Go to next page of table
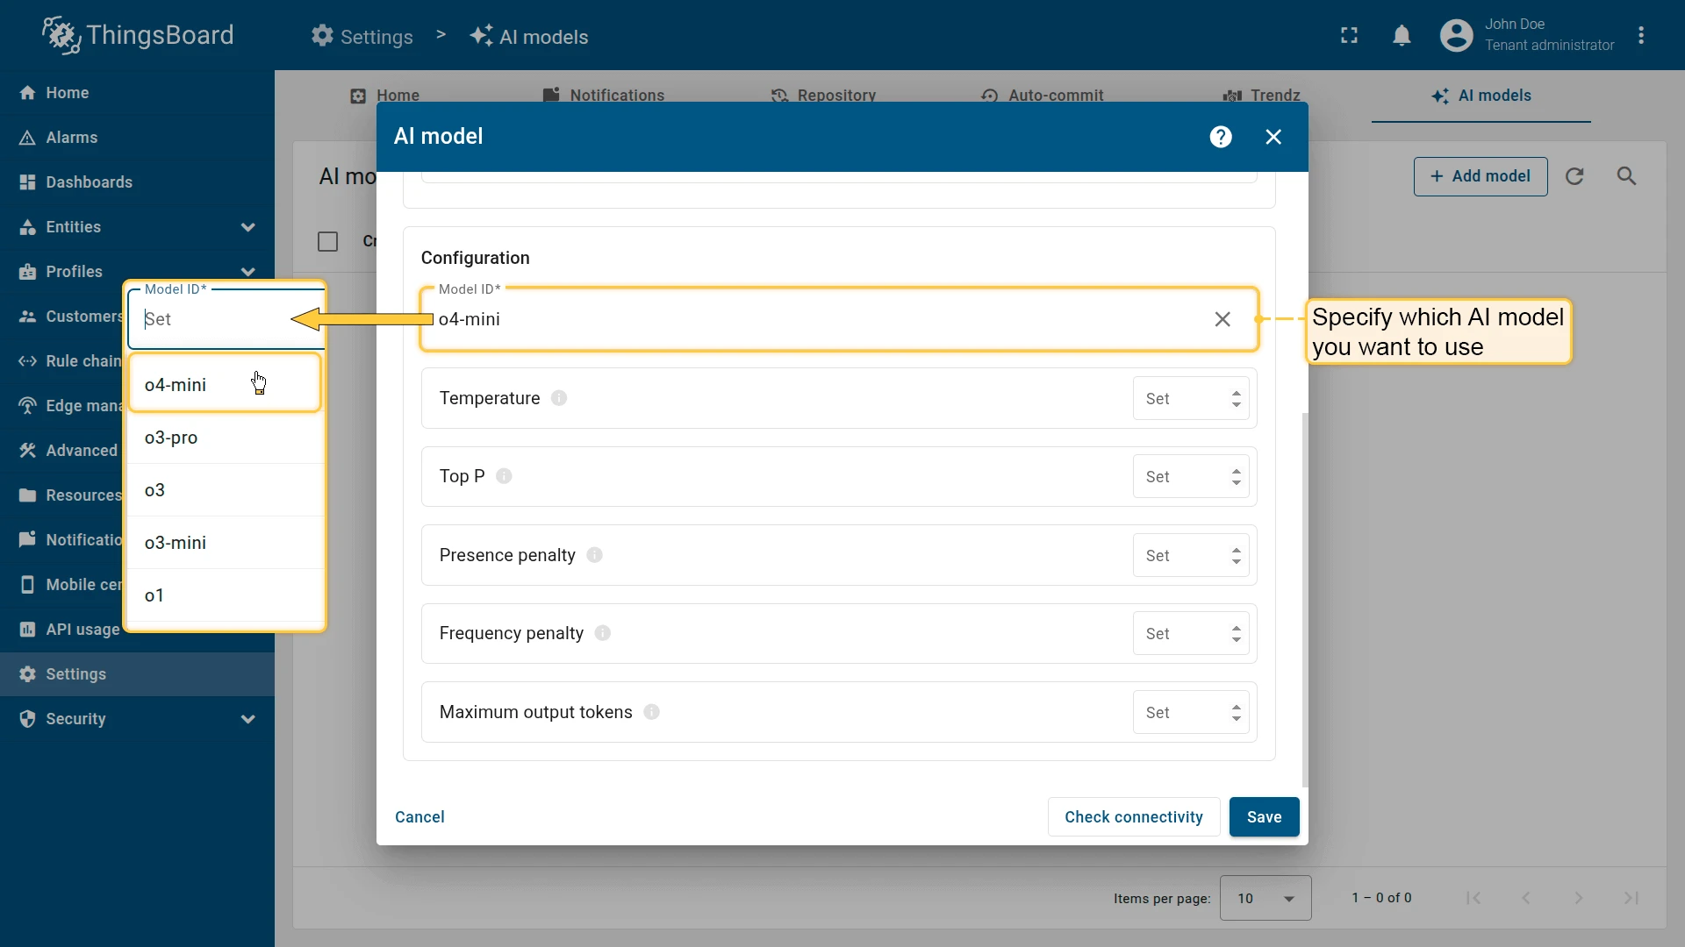The height and width of the screenshot is (947, 1685). pyautogui.click(x=1579, y=898)
